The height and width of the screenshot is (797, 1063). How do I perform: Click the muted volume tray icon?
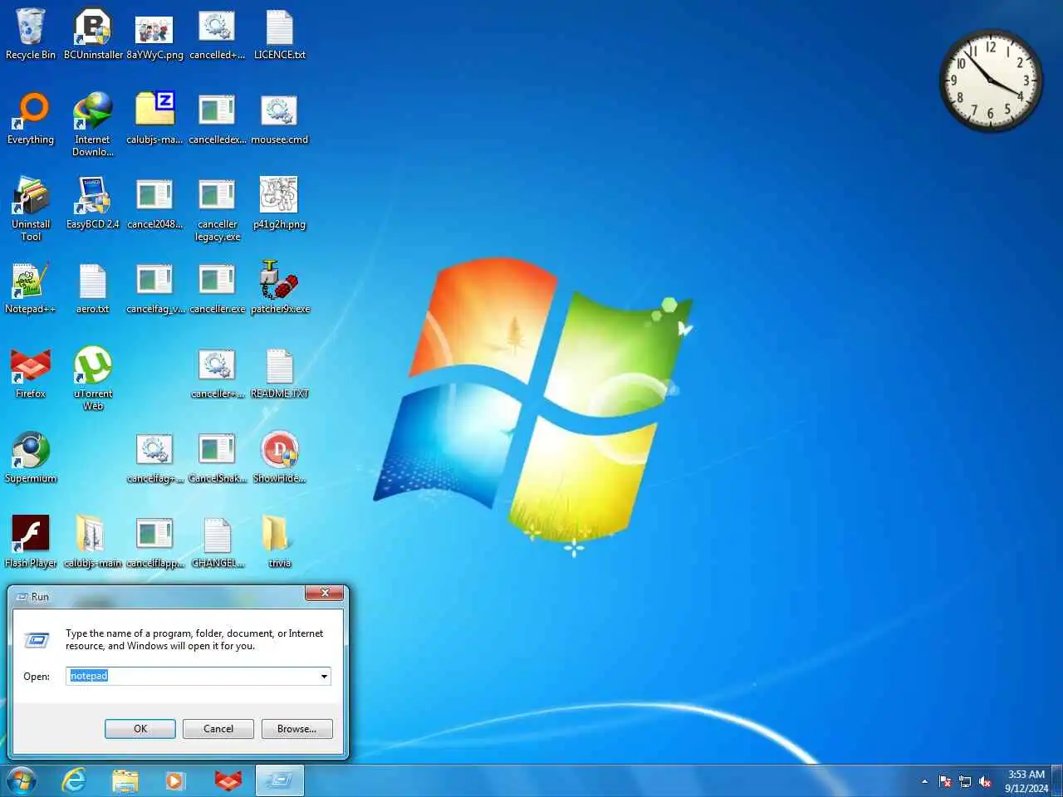pos(985,781)
